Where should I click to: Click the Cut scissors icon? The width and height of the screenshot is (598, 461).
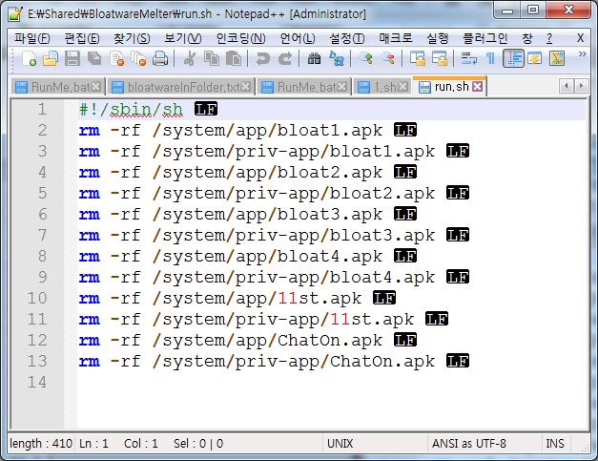(189, 59)
